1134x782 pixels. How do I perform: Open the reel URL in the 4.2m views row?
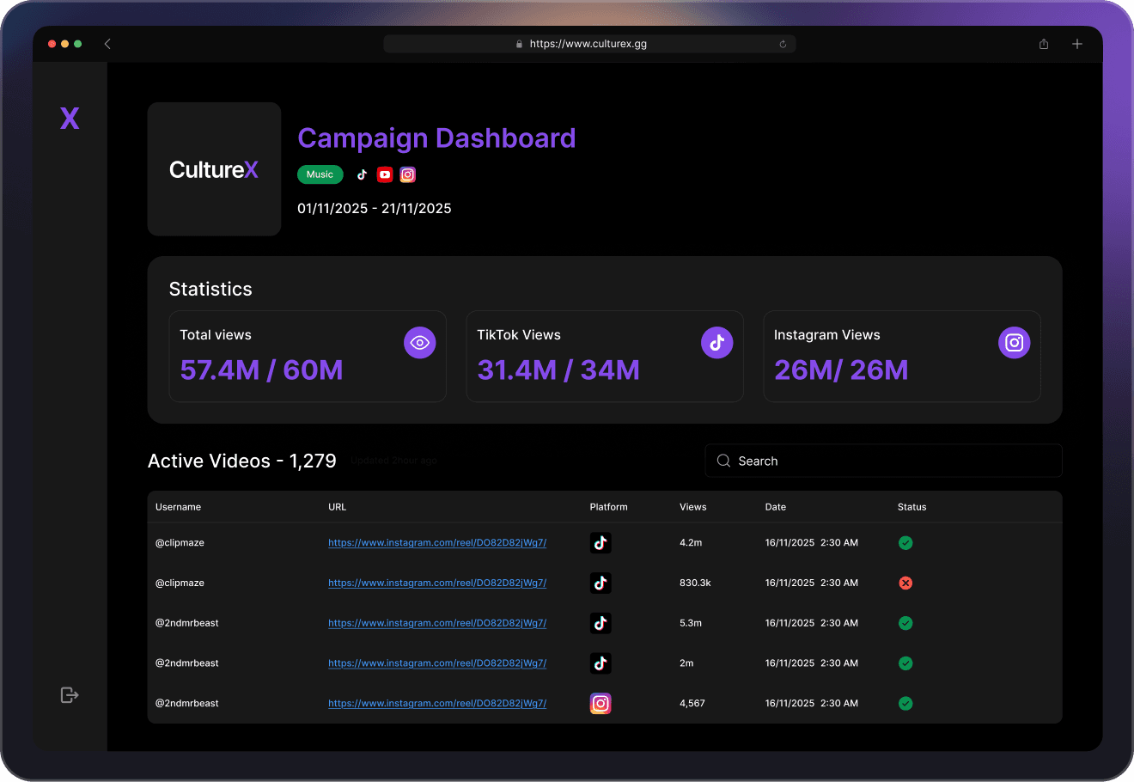[437, 543]
